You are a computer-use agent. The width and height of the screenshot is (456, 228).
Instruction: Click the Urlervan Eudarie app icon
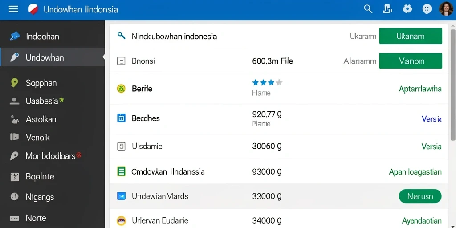pos(121,221)
